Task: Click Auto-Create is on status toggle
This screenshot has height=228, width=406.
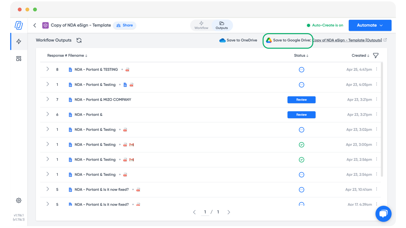Action: [325, 25]
